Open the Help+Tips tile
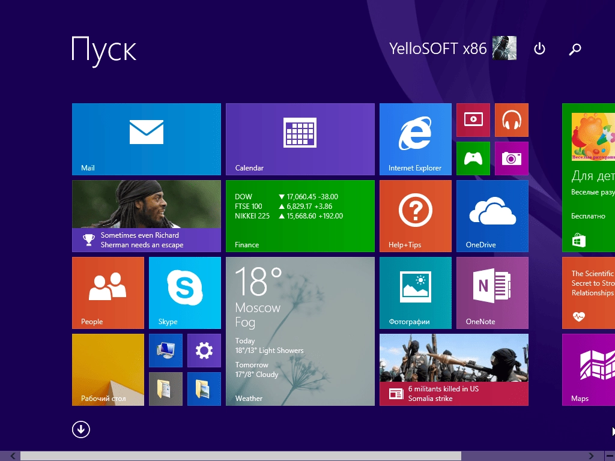This screenshot has width=615, height=461. tap(416, 216)
